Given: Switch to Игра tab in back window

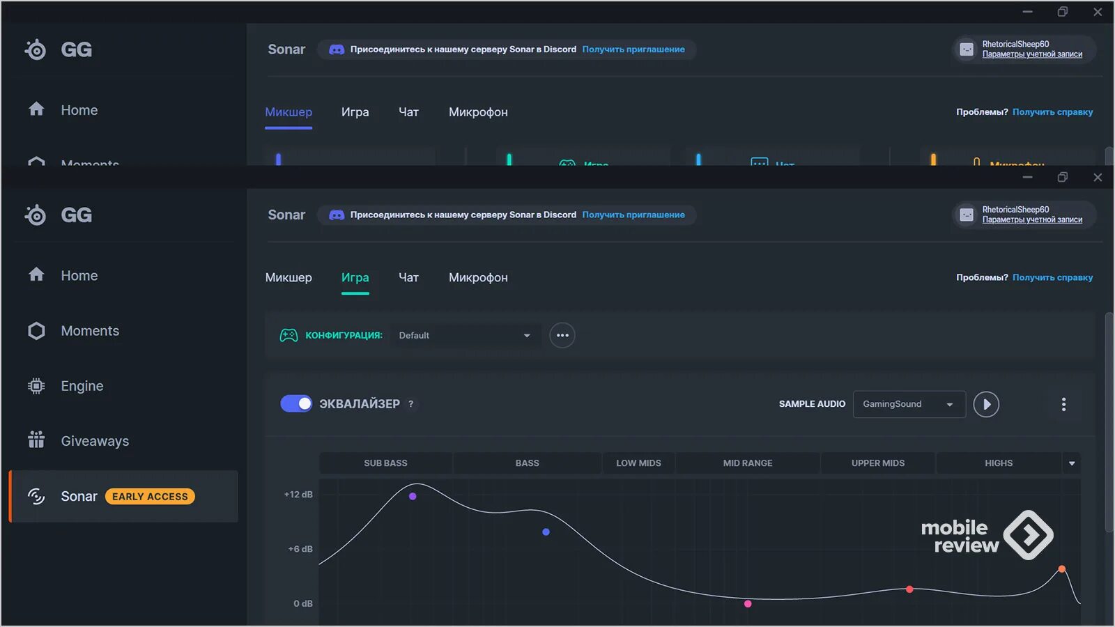Looking at the screenshot, I should tap(355, 112).
